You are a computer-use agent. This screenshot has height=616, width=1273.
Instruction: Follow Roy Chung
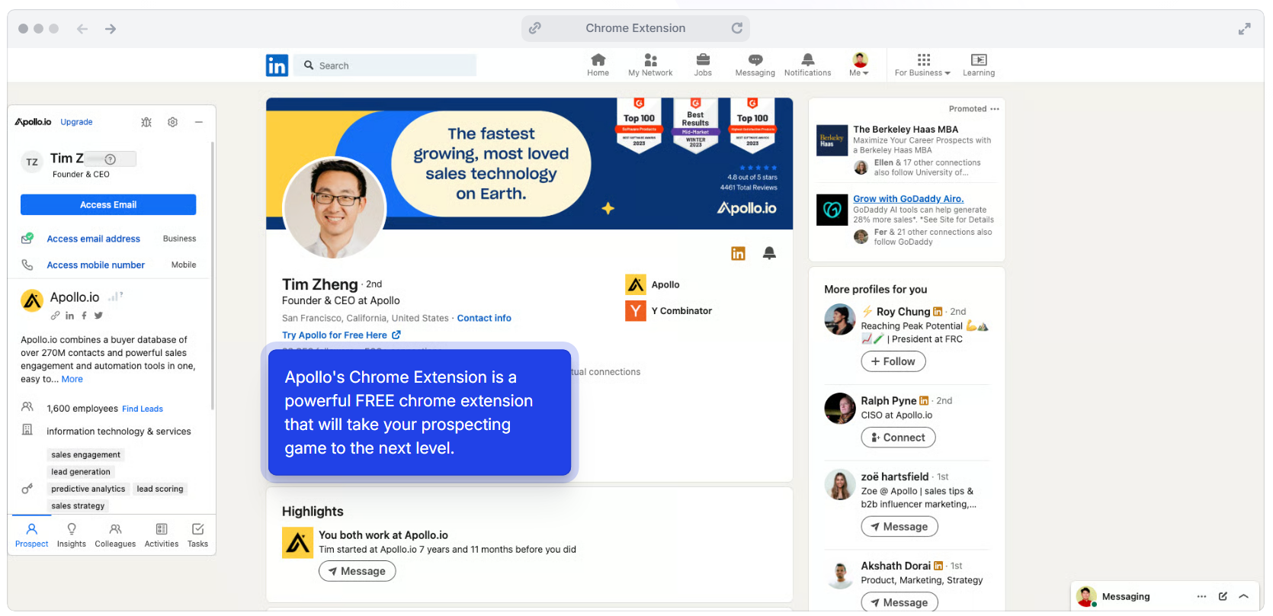pos(893,361)
